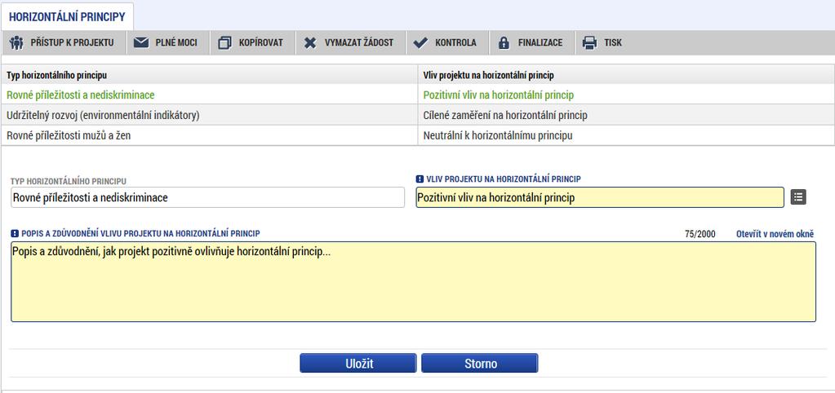Click cell Cílené zaměření na horizontální princip

click(626, 116)
